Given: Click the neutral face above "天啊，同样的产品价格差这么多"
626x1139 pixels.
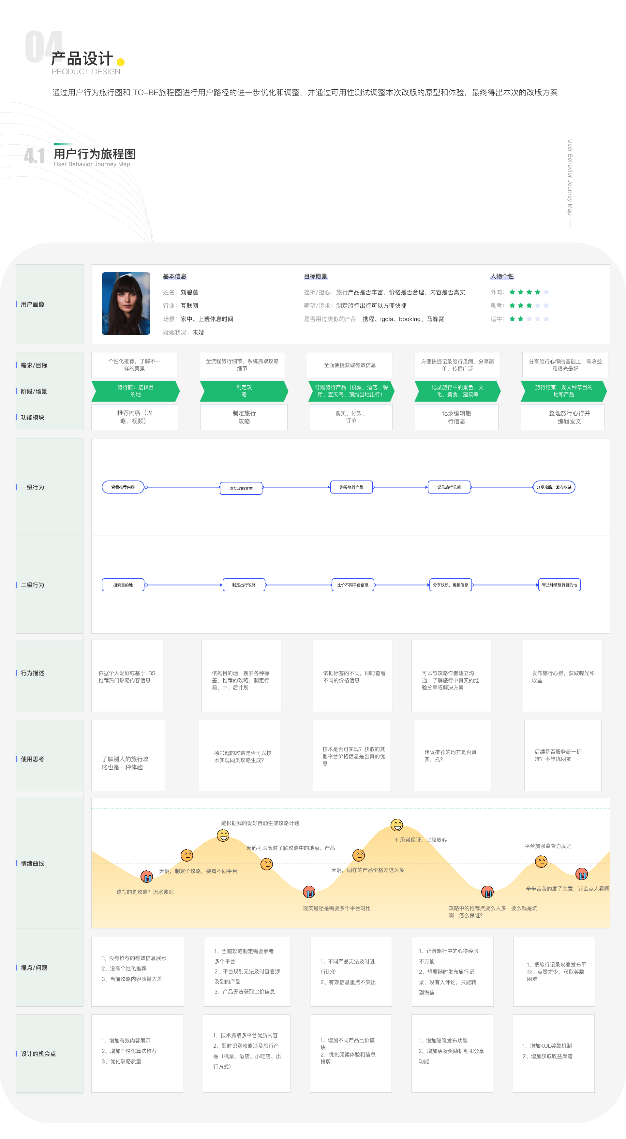Looking at the screenshot, I should [359, 855].
